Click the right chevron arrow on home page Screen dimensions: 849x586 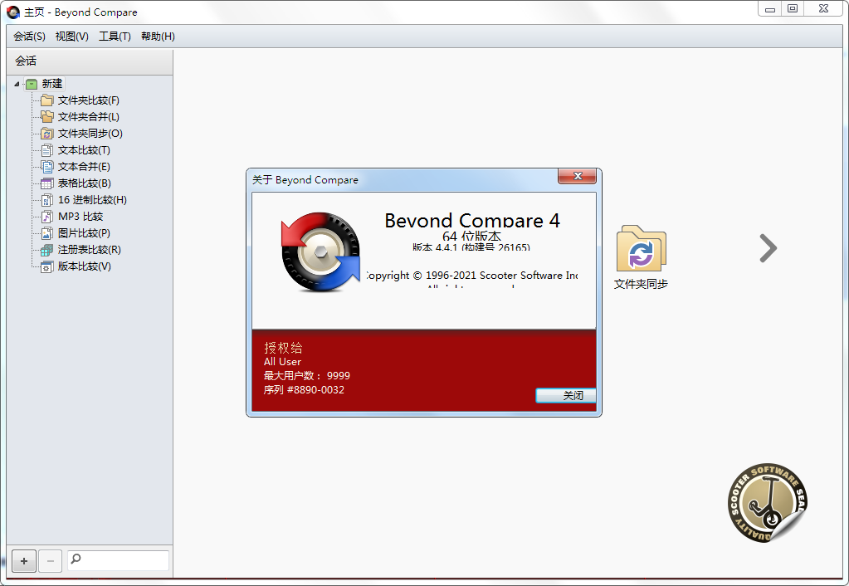768,248
